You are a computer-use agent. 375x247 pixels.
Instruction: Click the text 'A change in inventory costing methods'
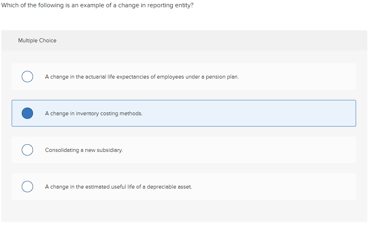95,113
